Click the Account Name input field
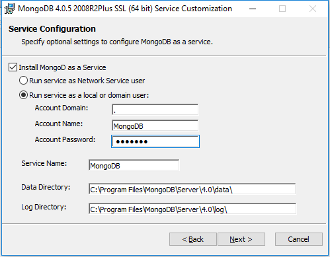This screenshot has height=257, width=330. [155, 126]
